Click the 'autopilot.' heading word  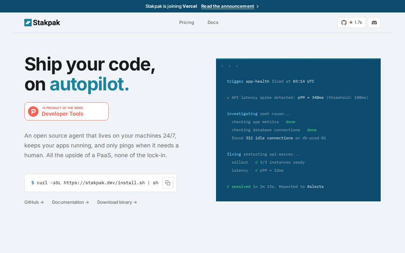89,85
